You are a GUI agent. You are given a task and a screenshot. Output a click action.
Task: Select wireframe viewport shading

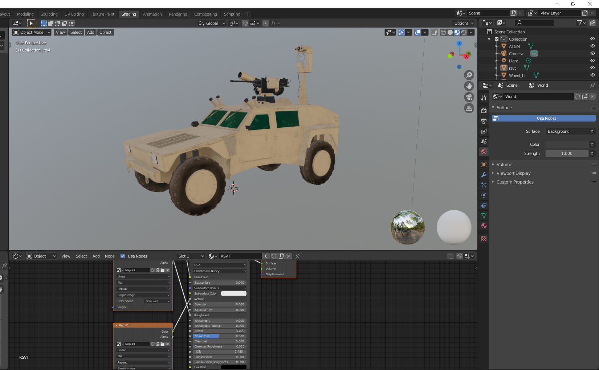(443, 32)
